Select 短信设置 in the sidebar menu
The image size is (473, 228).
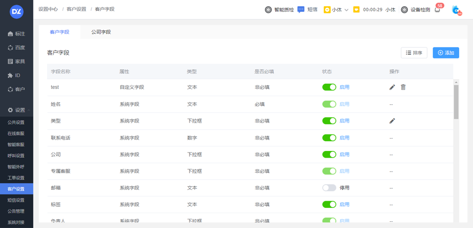(16, 200)
